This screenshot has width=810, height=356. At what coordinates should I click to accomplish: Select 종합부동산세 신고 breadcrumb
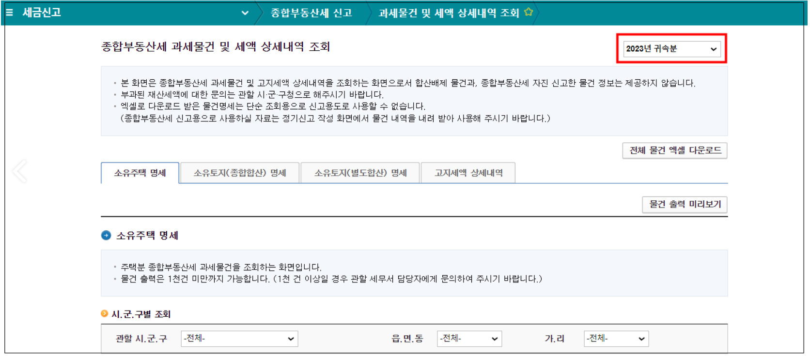tap(312, 13)
